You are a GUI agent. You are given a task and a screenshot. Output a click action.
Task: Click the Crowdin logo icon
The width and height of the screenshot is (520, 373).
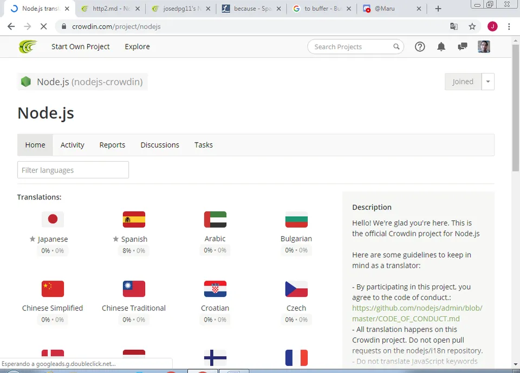pyautogui.click(x=28, y=46)
